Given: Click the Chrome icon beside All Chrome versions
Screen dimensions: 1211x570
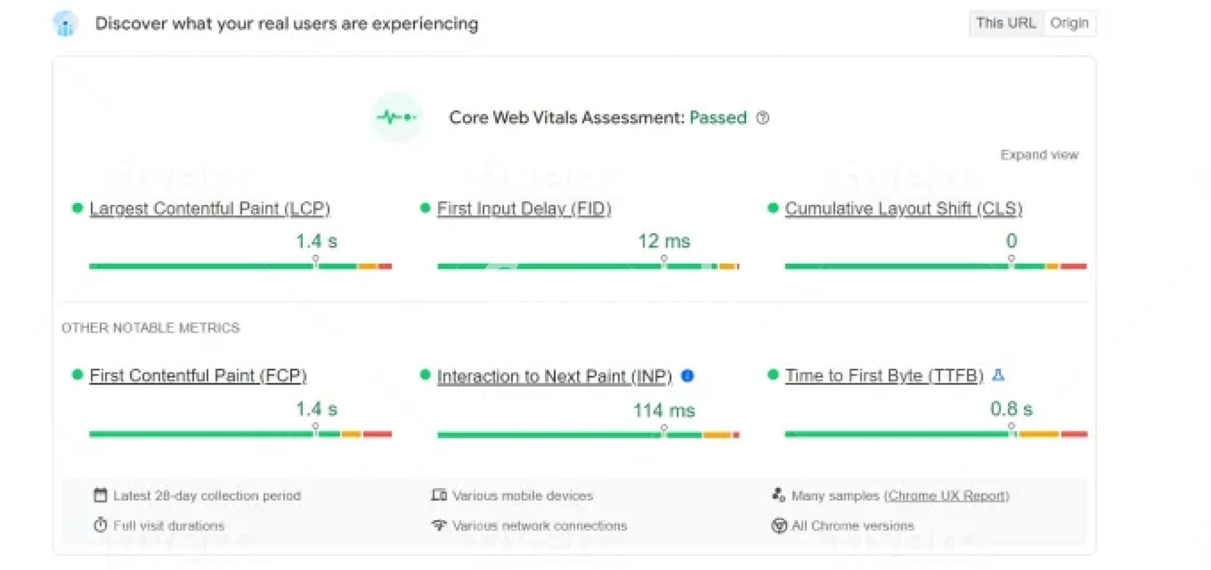Looking at the screenshot, I should click(x=779, y=525).
